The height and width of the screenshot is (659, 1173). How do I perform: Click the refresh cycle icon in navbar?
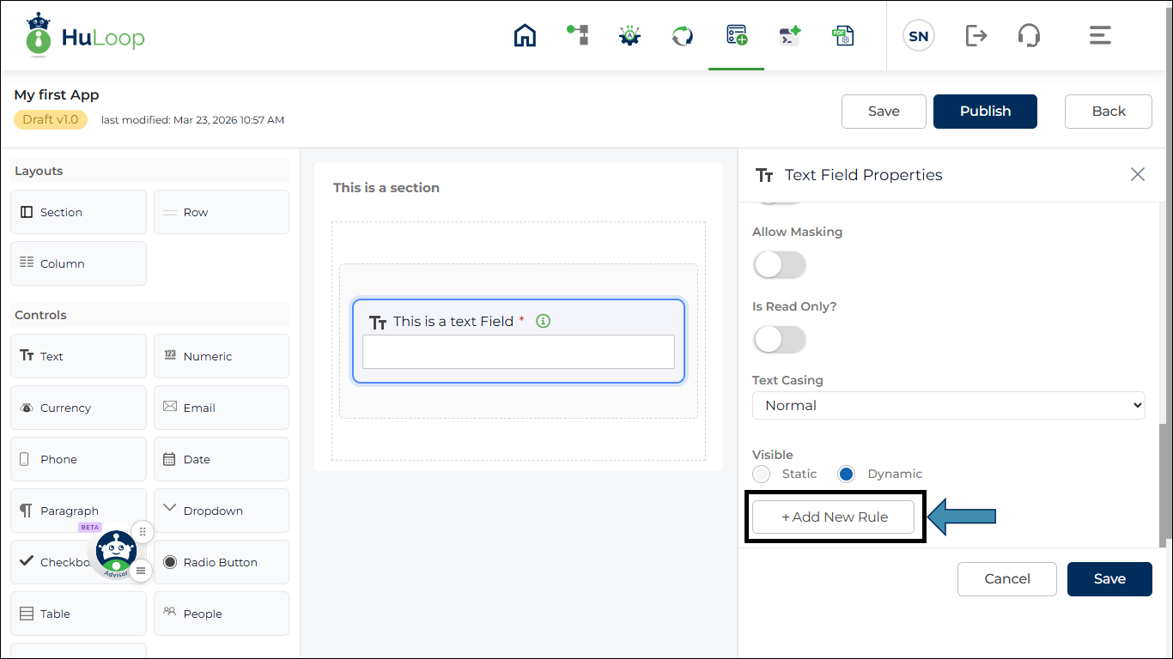683,35
